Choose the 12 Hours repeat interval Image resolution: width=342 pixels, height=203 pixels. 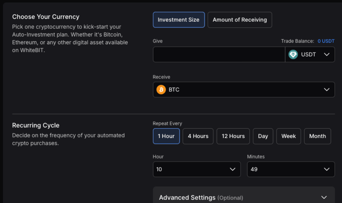(233, 136)
